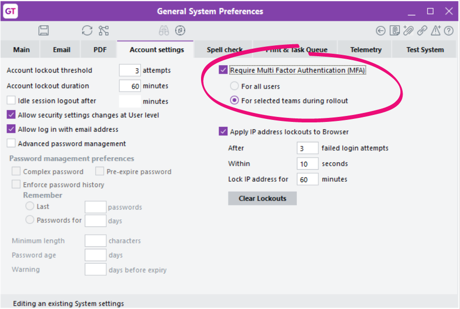Screen dimensions: 460x309
Task: Click the Account lockout threshold attempts field
Action: tap(130, 71)
